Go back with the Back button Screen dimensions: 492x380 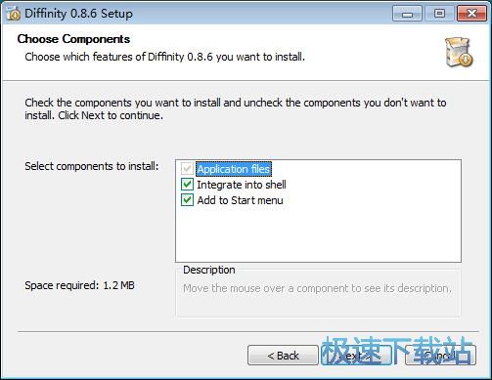pos(283,356)
